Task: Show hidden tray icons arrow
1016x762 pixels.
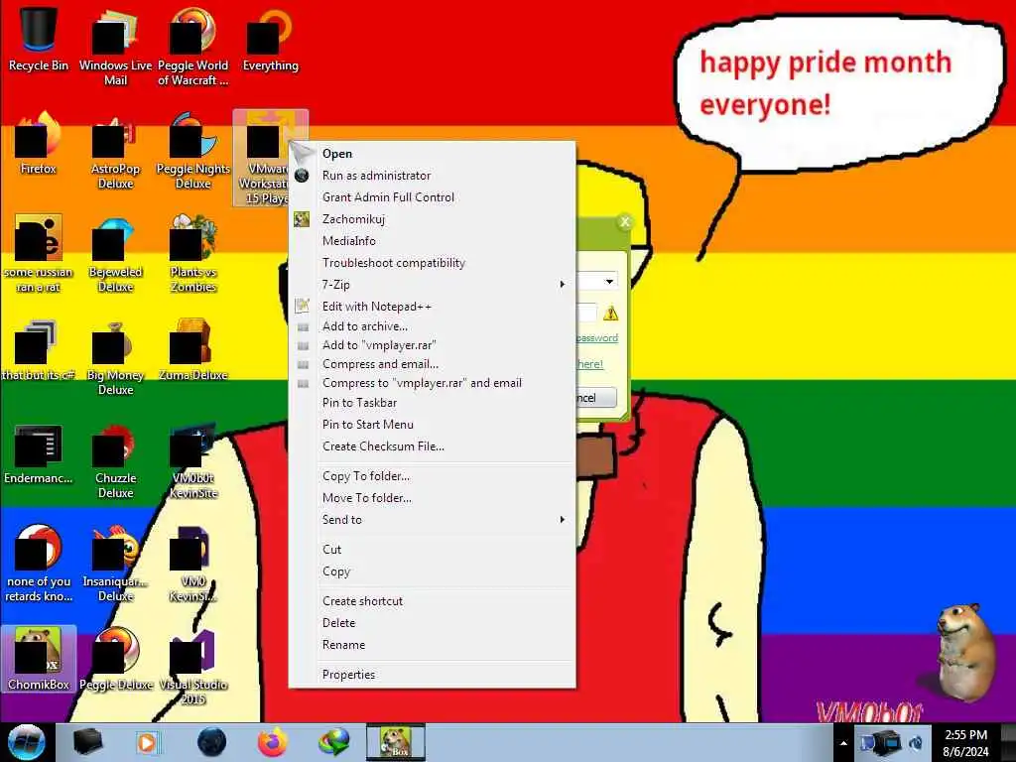Action: tap(843, 743)
